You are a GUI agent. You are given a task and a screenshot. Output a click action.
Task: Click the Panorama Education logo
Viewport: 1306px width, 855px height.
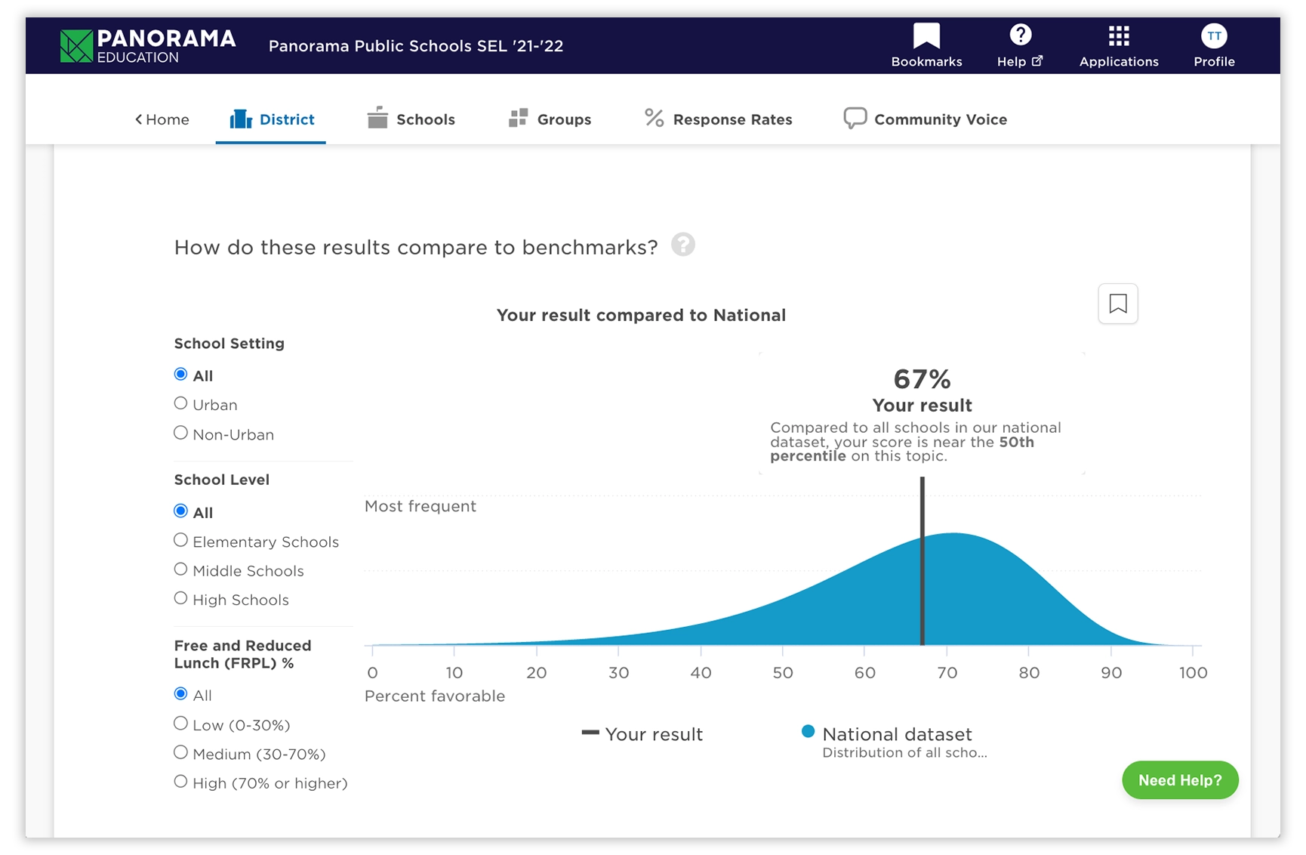point(148,45)
